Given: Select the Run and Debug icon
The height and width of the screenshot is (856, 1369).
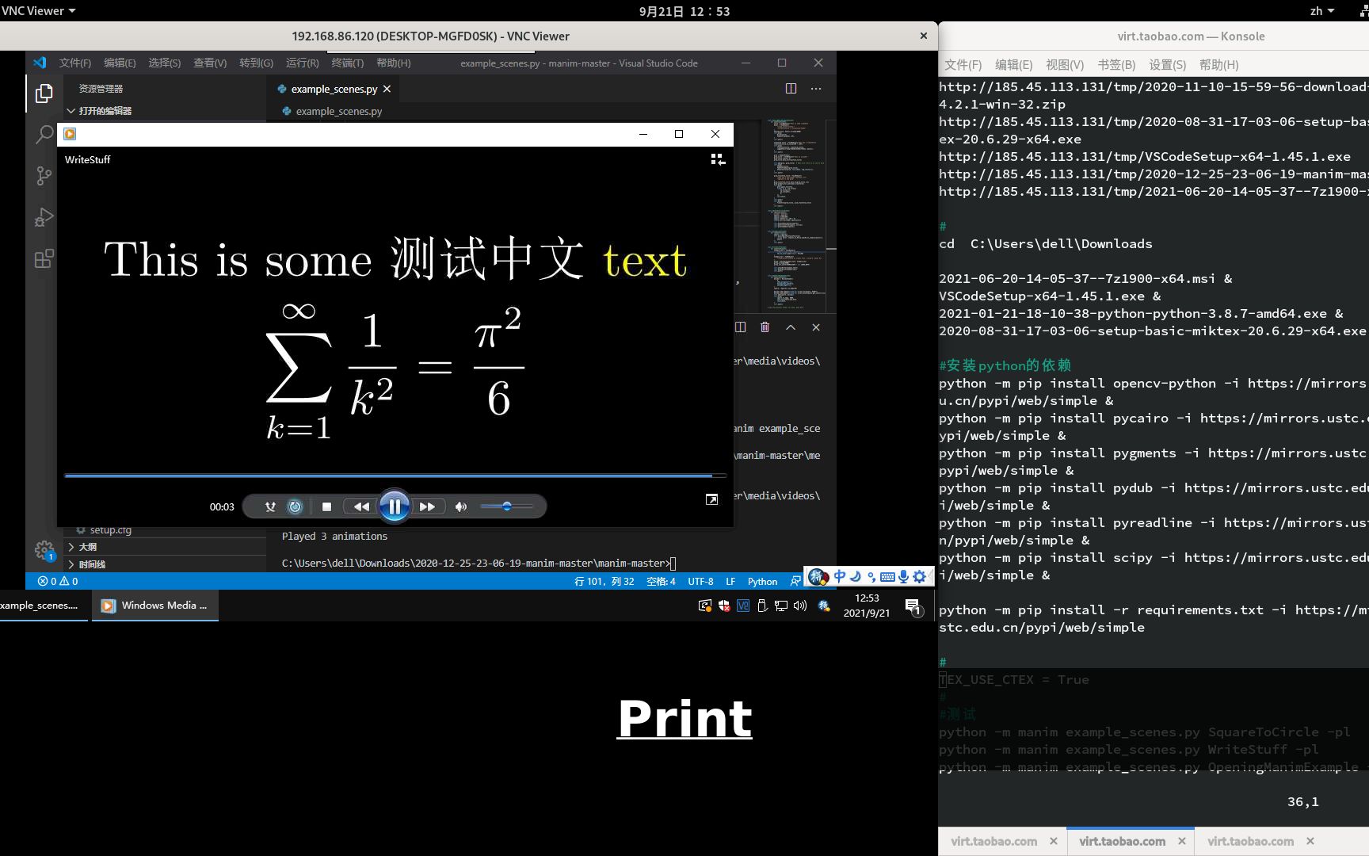Looking at the screenshot, I should tap(44, 216).
